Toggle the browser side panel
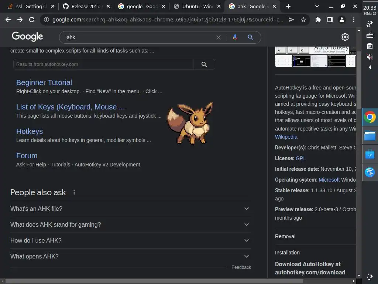Viewport: 378px width, 284px height. pos(330,20)
